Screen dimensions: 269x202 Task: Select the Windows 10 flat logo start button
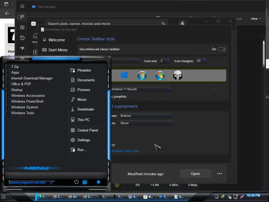pos(124,75)
